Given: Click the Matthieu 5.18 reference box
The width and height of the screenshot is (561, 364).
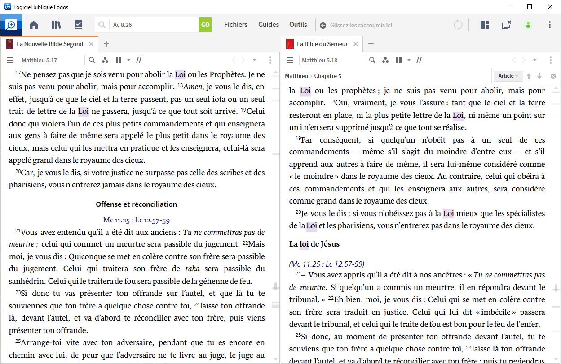Looking at the screenshot, I should coord(332,60).
